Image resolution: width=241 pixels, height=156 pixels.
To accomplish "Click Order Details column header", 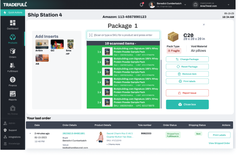I will tap(69, 125).
